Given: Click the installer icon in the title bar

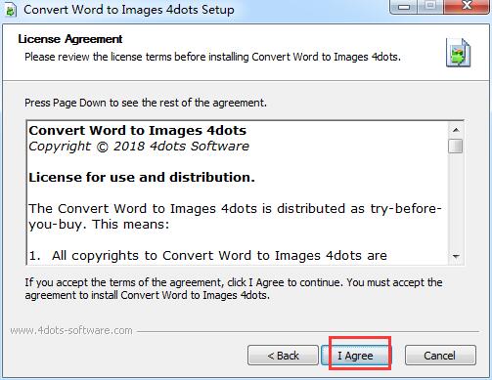Looking at the screenshot, I should click(x=11, y=10).
